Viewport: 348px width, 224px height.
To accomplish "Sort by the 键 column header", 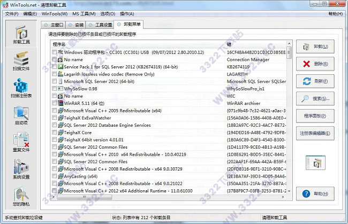I will pyautogui.click(x=256, y=44).
